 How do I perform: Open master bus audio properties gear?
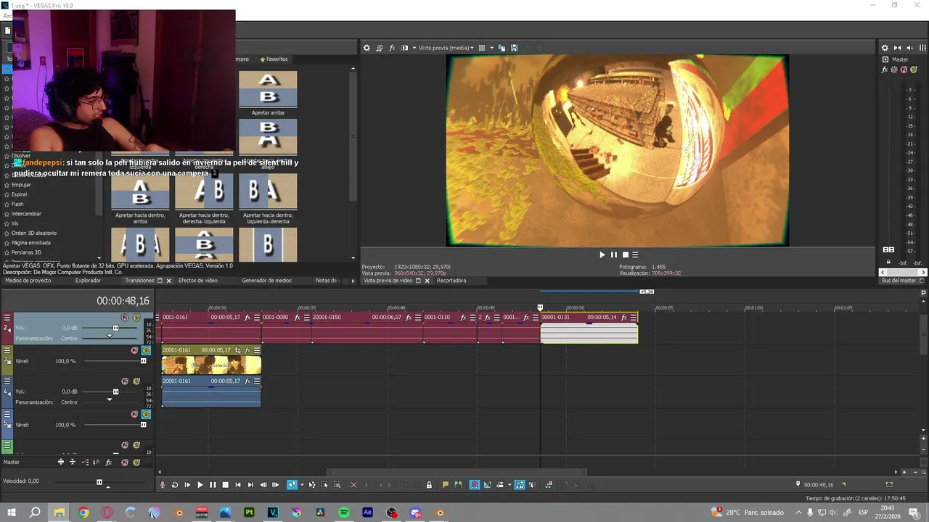pyautogui.click(x=885, y=48)
